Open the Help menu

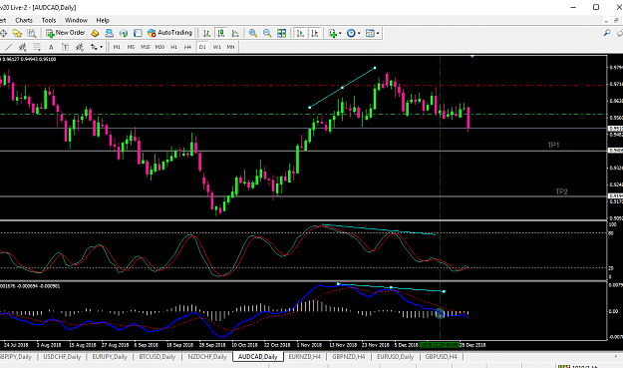pyautogui.click(x=103, y=20)
